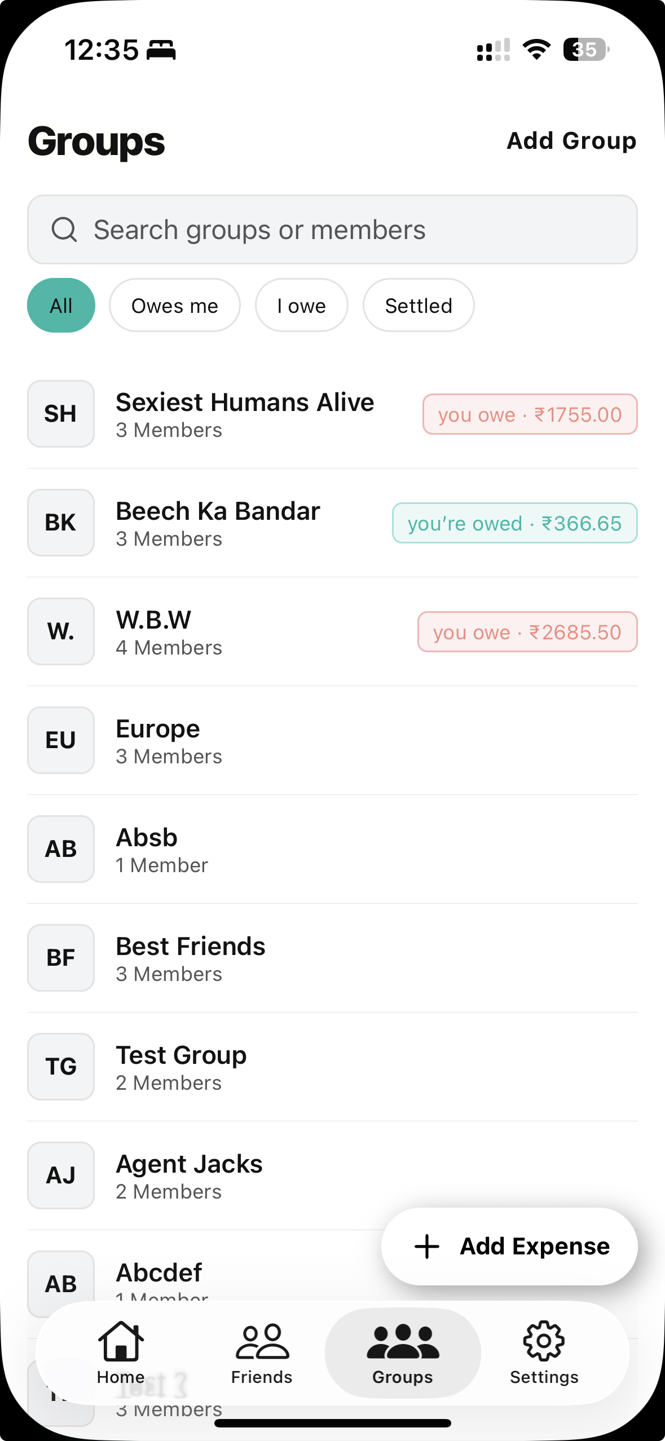Tap the search magnifier icon
Viewport: 665px width, 1441px height.
pos(64,230)
